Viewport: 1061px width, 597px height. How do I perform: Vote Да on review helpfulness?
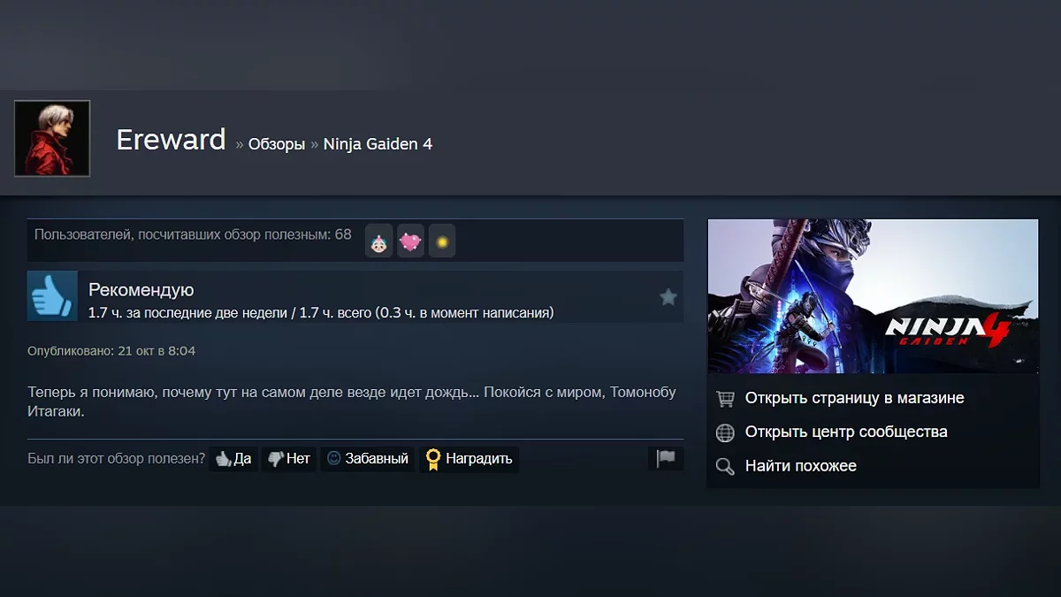[233, 458]
